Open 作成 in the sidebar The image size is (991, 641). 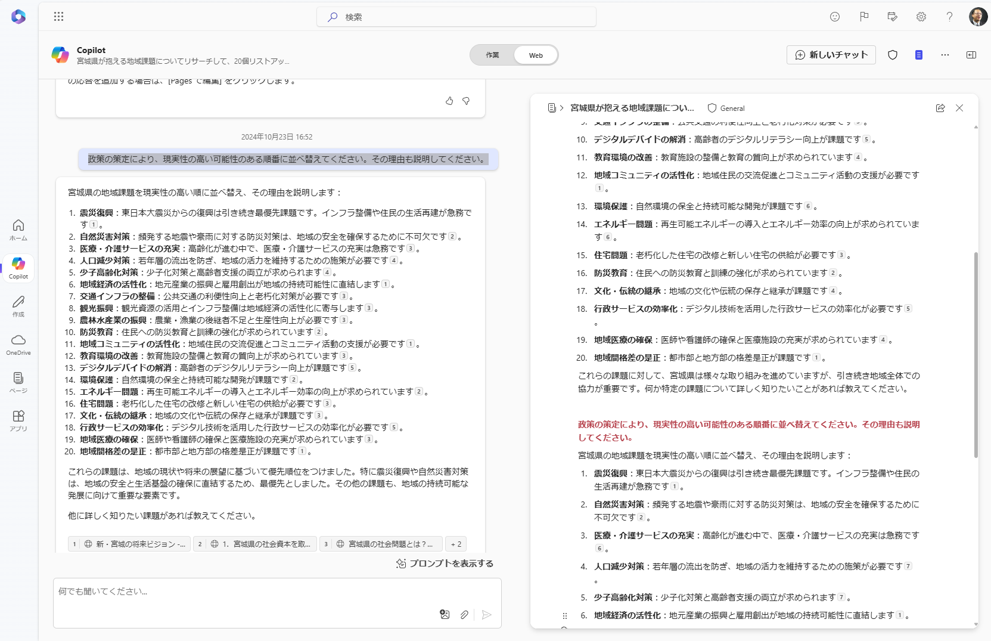click(x=18, y=306)
